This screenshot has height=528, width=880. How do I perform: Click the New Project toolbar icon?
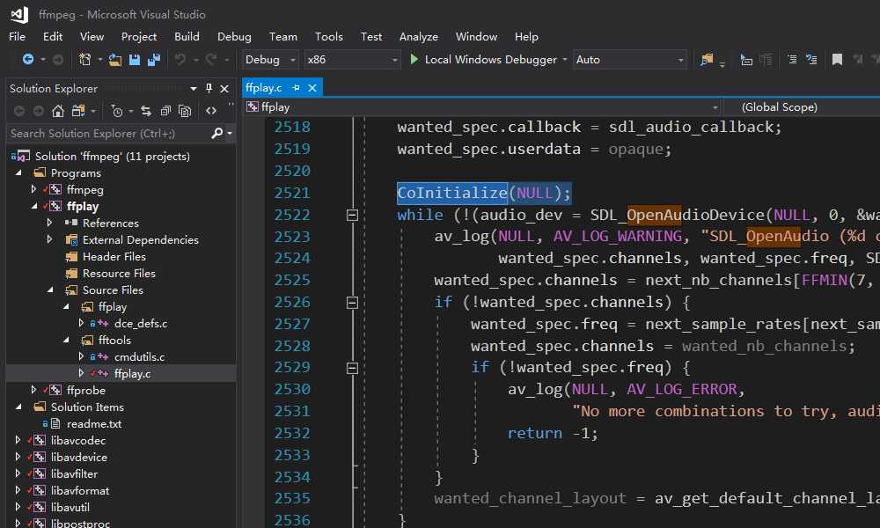(x=84, y=59)
